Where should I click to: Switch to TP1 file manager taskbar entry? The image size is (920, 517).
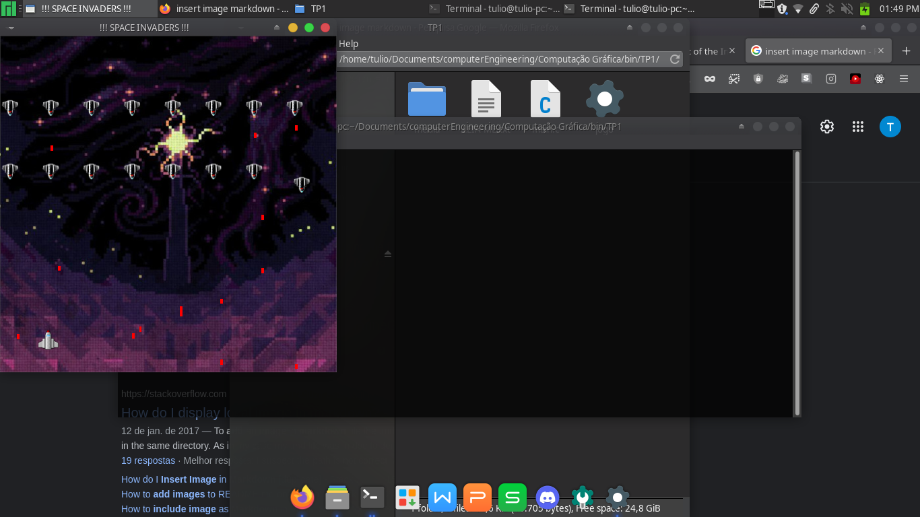[359, 9]
